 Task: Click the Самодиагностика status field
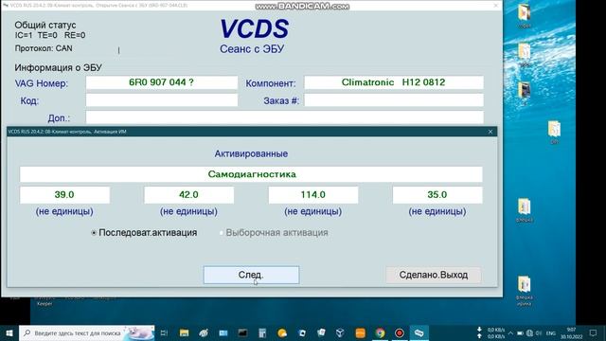point(251,174)
